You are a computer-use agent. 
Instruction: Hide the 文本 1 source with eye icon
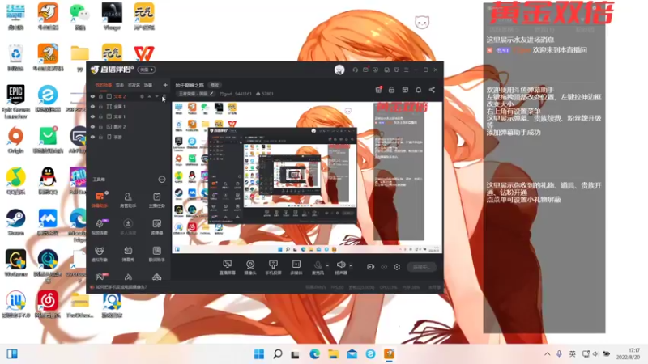click(x=92, y=116)
